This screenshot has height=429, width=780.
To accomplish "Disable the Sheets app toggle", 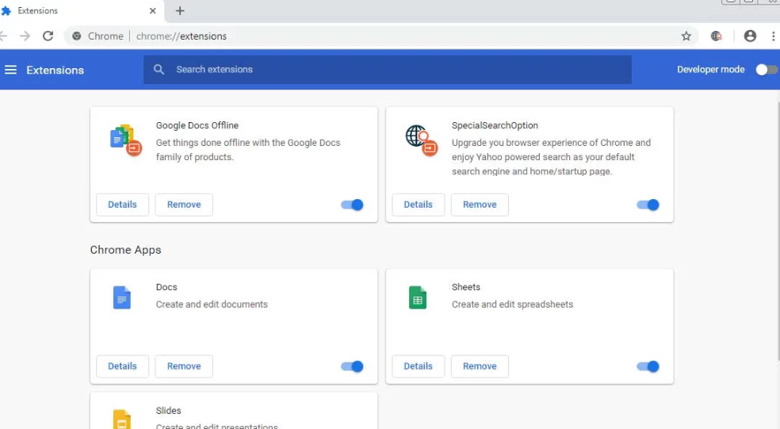I will pyautogui.click(x=648, y=366).
